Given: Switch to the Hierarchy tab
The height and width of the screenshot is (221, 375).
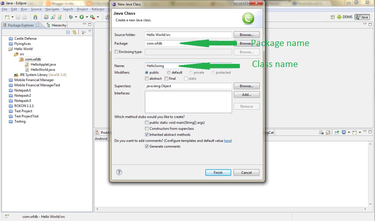Looking at the screenshot, I should click(56, 25).
